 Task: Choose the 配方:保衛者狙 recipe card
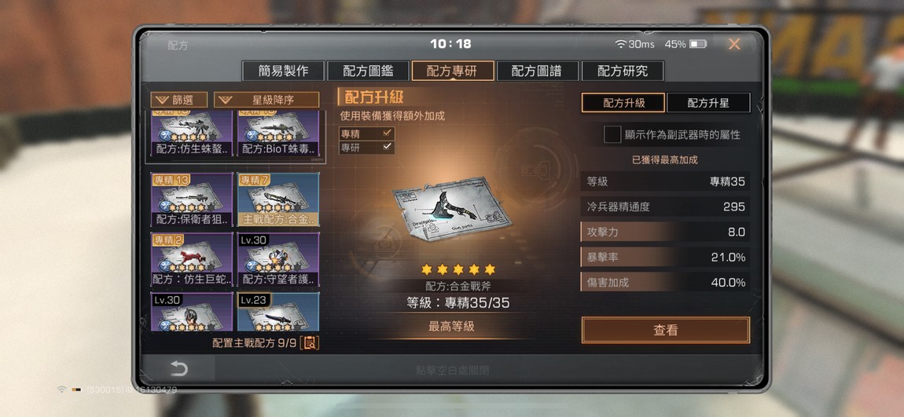[191, 199]
